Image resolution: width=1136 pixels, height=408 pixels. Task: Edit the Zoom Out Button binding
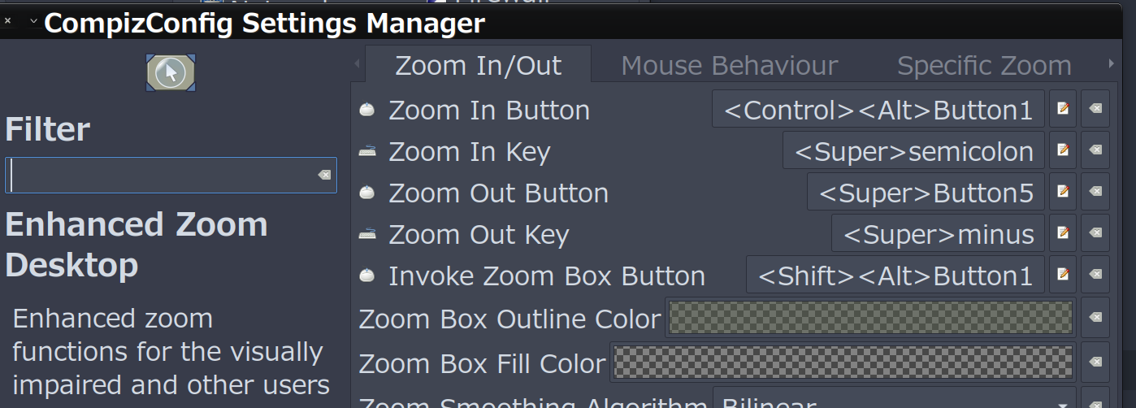(x=1063, y=192)
